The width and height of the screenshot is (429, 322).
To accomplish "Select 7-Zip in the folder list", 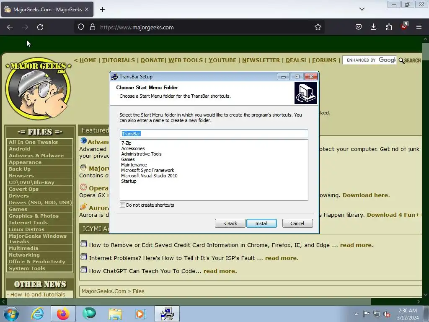I will 126,143.
